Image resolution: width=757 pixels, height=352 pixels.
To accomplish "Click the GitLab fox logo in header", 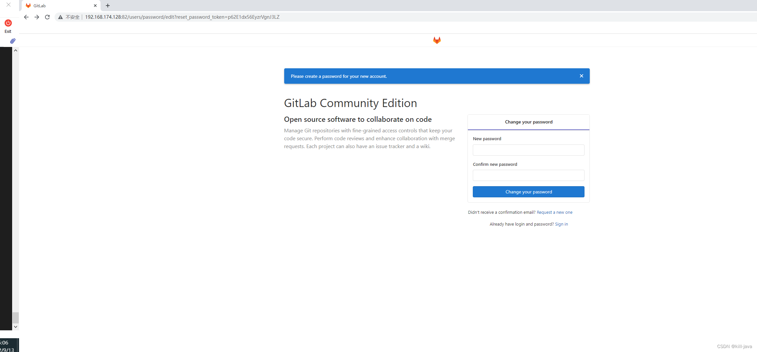I will [437, 40].
